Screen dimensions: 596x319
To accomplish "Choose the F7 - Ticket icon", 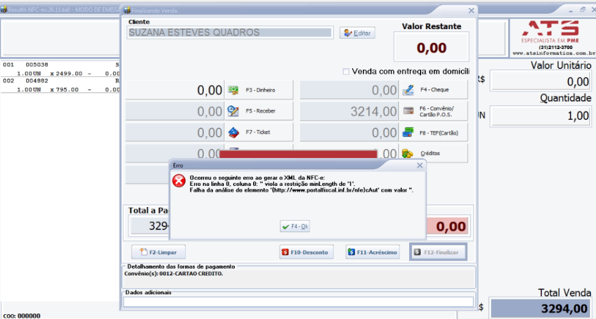I will [x=234, y=133].
